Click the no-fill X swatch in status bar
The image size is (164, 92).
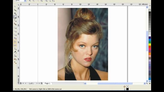click(127, 86)
